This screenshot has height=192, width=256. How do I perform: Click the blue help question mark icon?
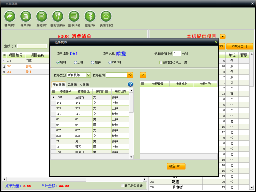(130, 84)
